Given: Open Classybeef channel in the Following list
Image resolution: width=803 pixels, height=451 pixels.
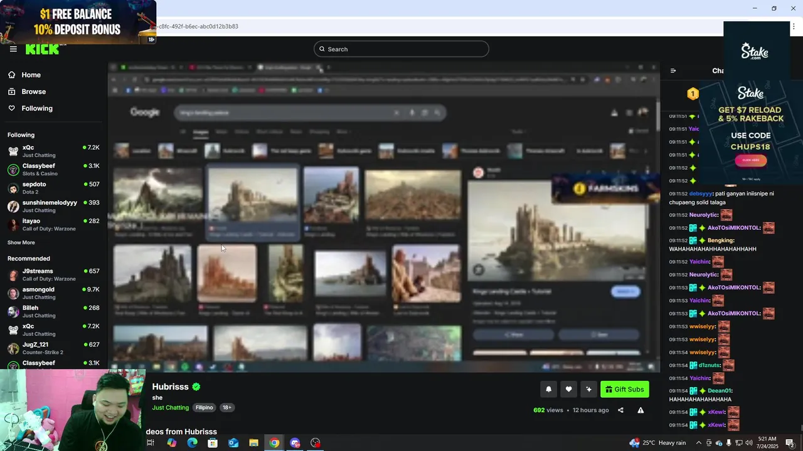Looking at the screenshot, I should click(53, 169).
